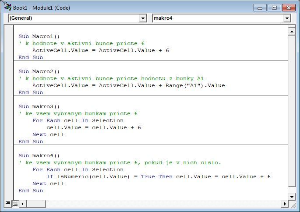Click the horizontal scrollbar right arrow

[285, 204]
